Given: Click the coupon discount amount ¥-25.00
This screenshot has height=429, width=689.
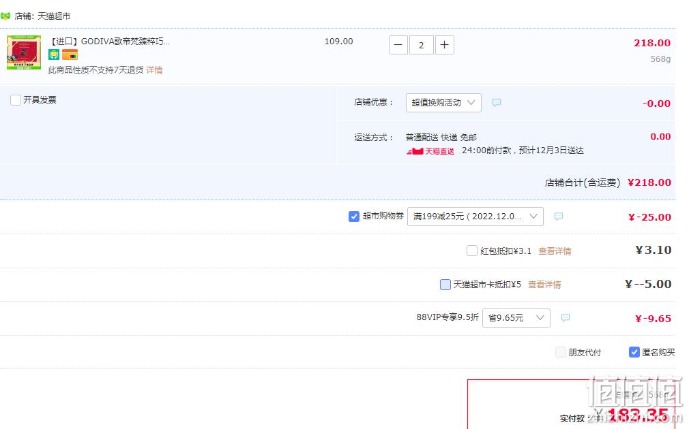Looking at the screenshot, I should point(649,217).
